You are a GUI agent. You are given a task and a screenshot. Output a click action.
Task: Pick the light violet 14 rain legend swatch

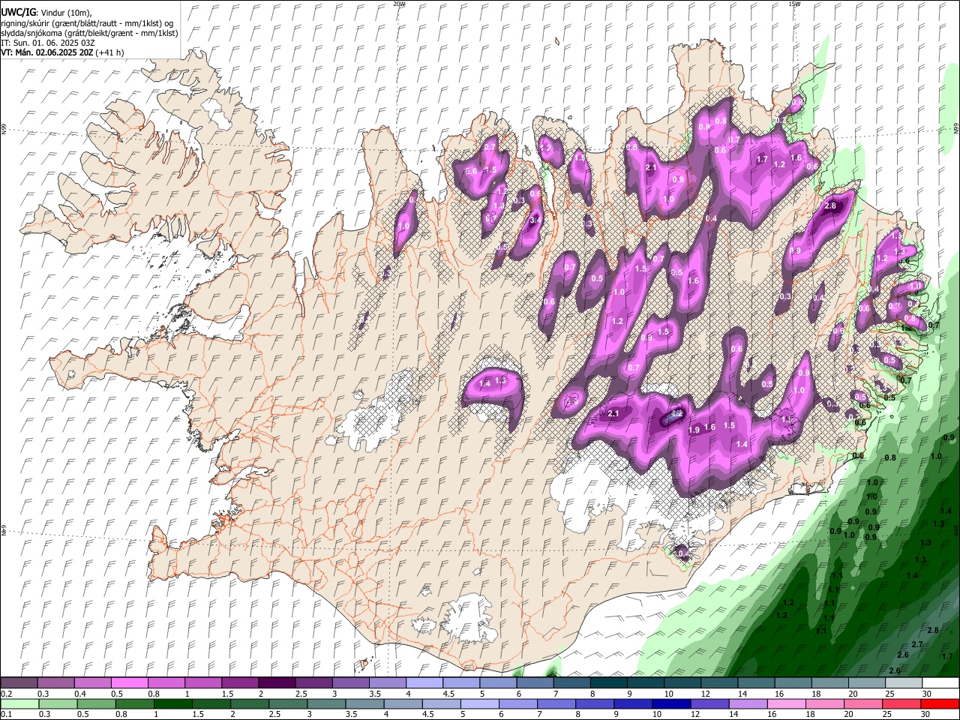click(x=748, y=704)
